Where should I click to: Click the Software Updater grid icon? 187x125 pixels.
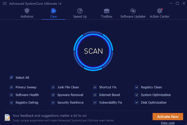click(x=133, y=11)
